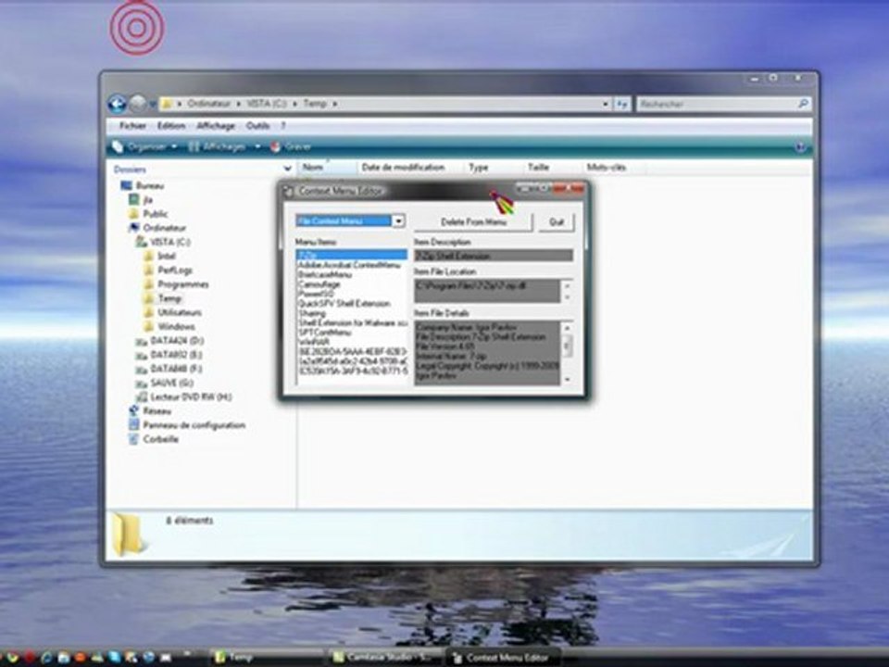Collapse the Dossiers pane chevron
The width and height of the screenshot is (889, 667).
click(287, 169)
